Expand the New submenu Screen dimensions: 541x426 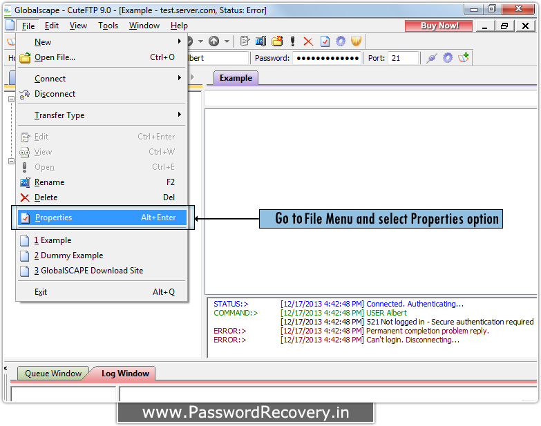[180, 41]
